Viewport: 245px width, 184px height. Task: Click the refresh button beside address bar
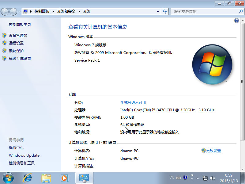coord(165,12)
